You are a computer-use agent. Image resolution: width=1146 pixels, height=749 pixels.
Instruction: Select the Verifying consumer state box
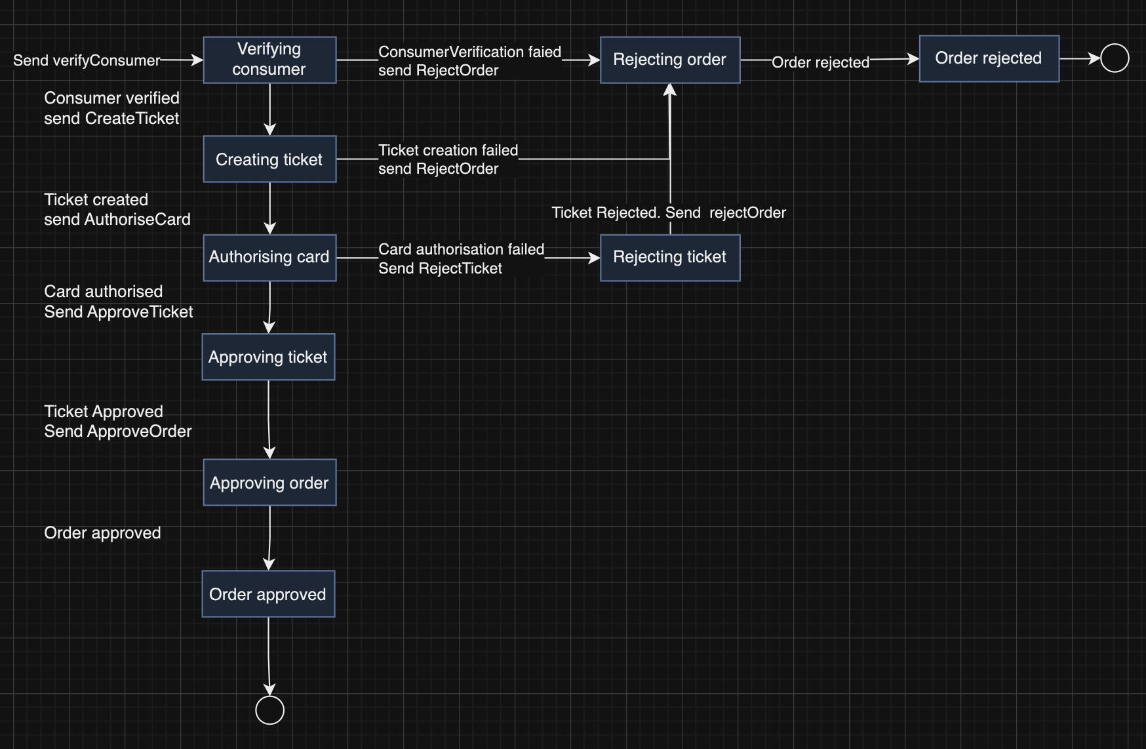tap(269, 60)
